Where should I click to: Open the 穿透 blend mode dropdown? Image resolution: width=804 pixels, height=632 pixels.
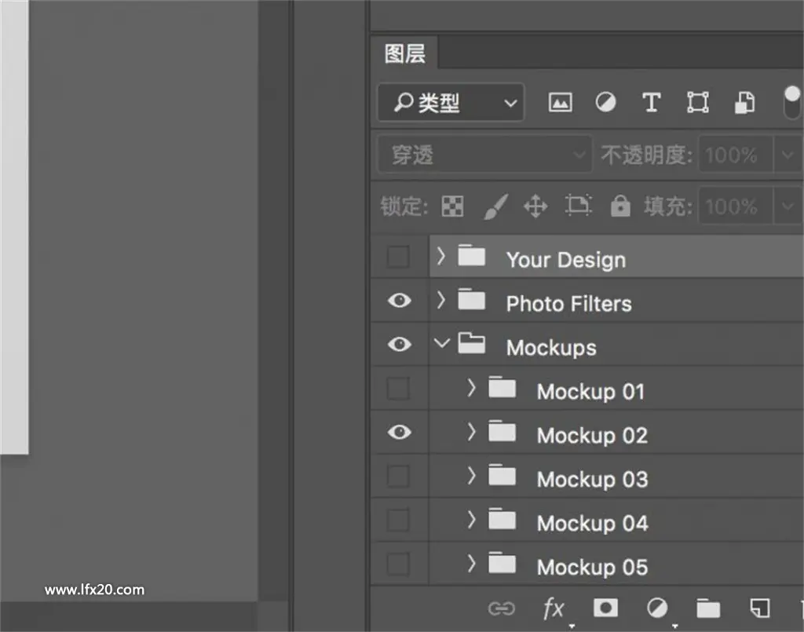(x=484, y=155)
